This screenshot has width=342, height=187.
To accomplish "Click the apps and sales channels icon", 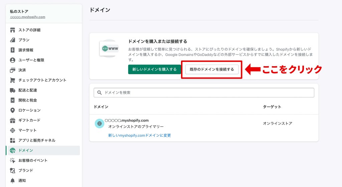I will tap(13, 140).
